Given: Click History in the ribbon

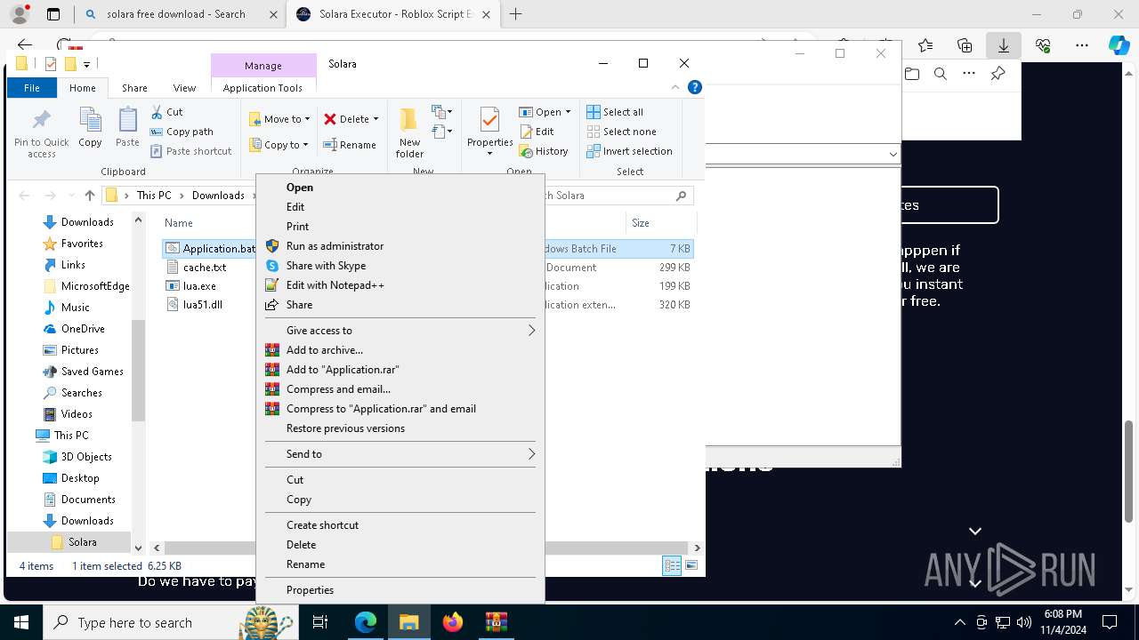Looking at the screenshot, I should [544, 151].
